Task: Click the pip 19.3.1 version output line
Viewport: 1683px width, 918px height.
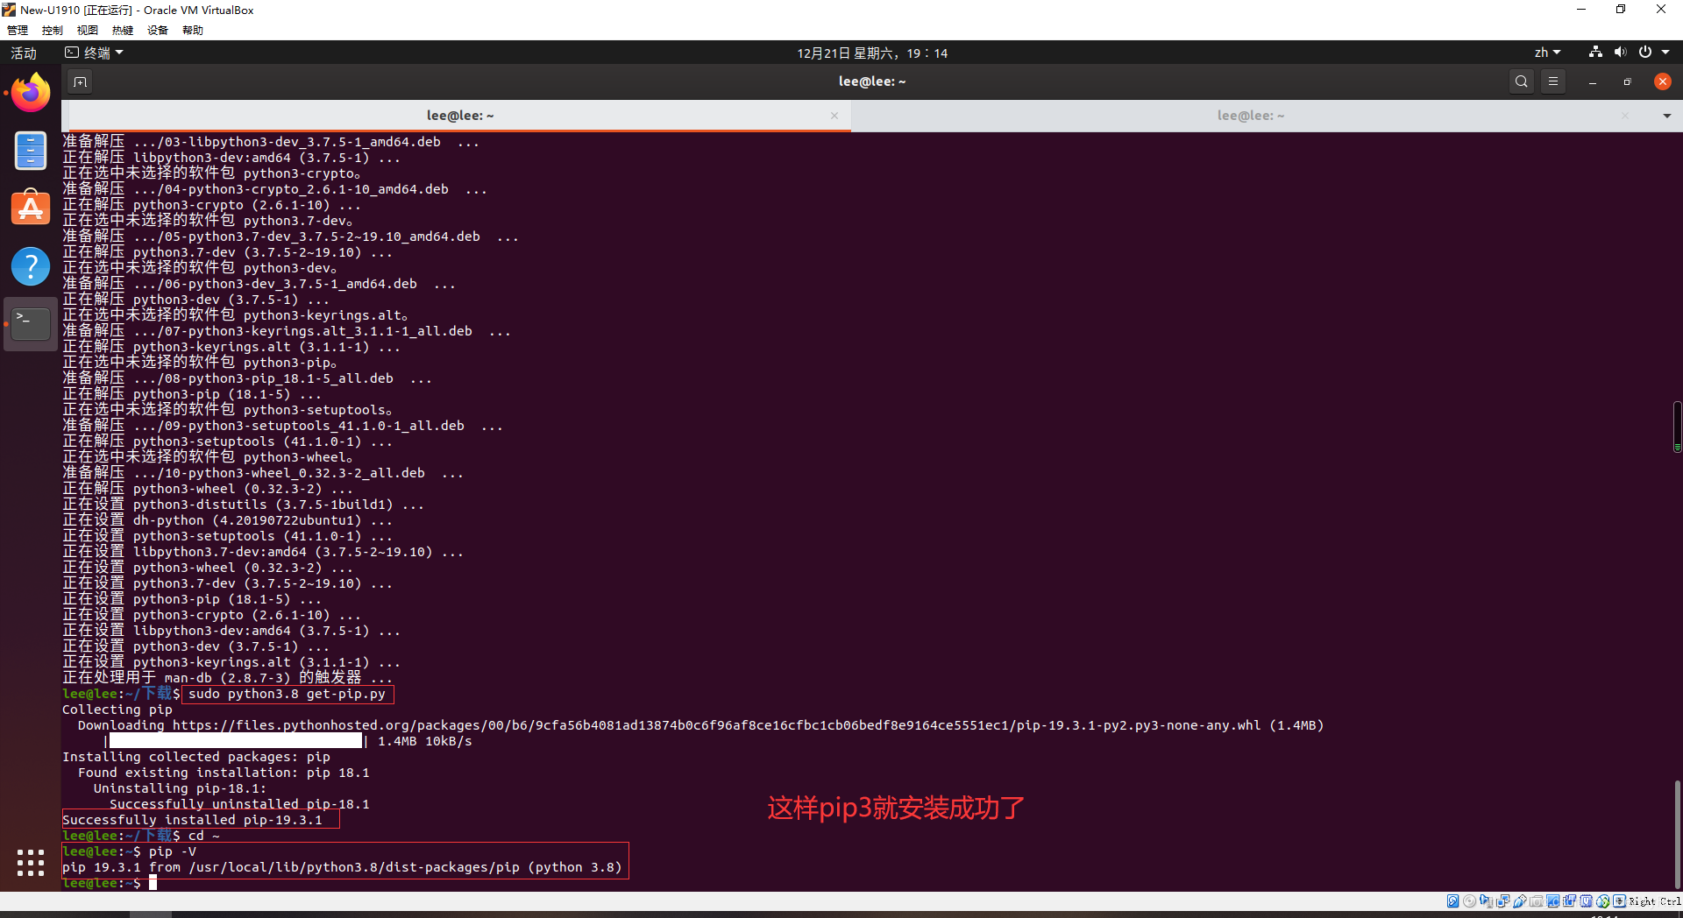Action: 342,867
